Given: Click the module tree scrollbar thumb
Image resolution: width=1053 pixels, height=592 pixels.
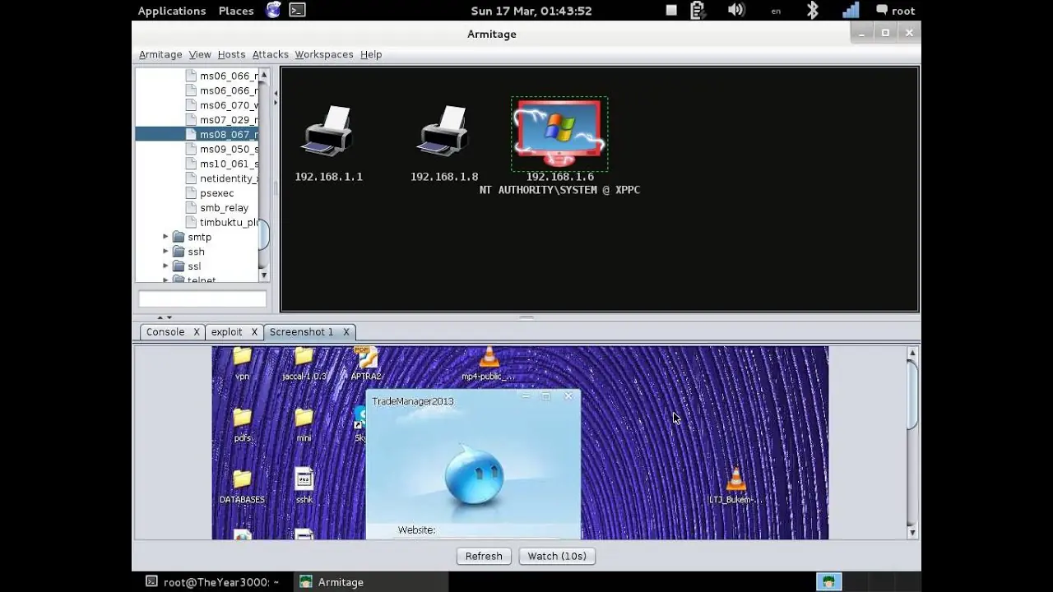Looking at the screenshot, I should pyautogui.click(x=264, y=234).
